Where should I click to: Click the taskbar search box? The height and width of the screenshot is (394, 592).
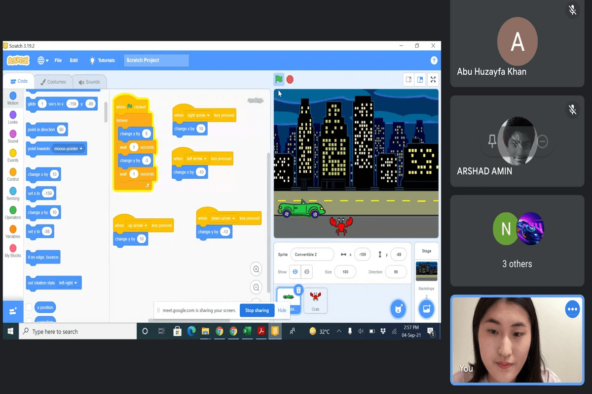[78, 331]
